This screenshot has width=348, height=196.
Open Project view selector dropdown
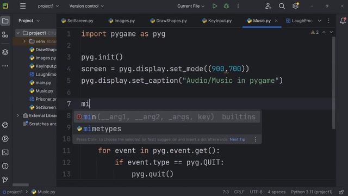point(29,21)
